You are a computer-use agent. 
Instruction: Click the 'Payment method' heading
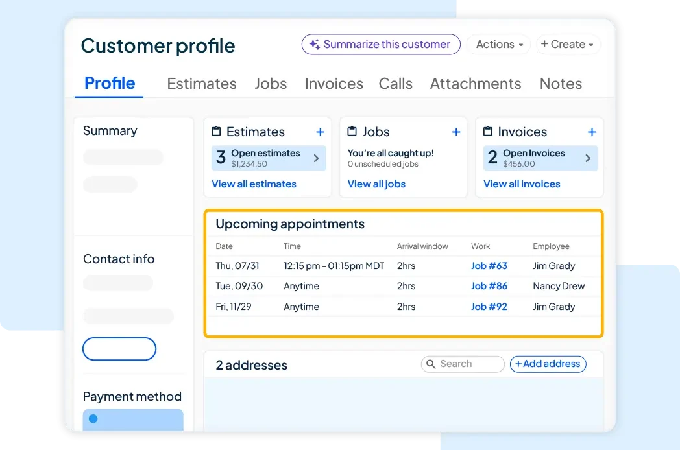coord(132,396)
